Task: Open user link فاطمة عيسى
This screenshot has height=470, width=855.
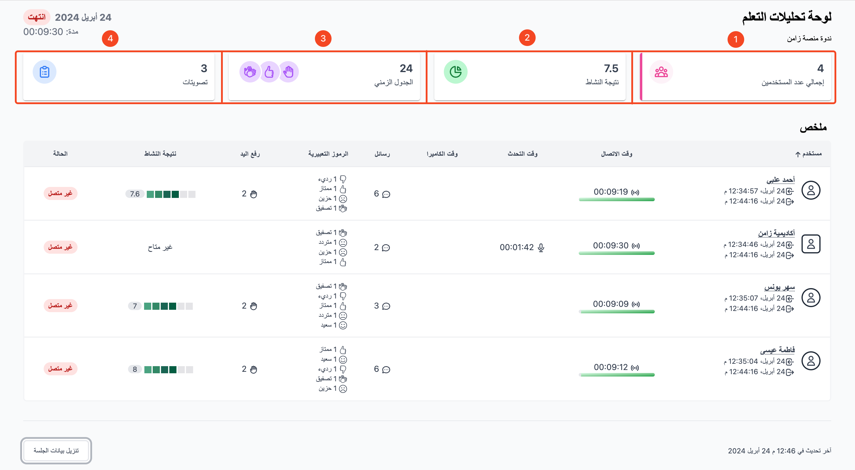Action: (777, 350)
